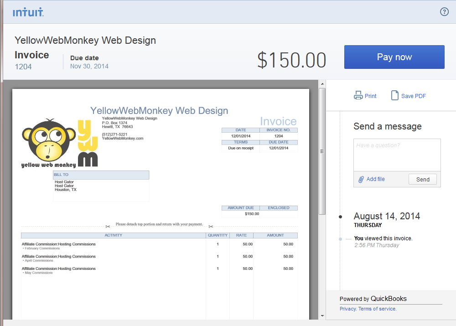Click the printer icon

coord(358,95)
